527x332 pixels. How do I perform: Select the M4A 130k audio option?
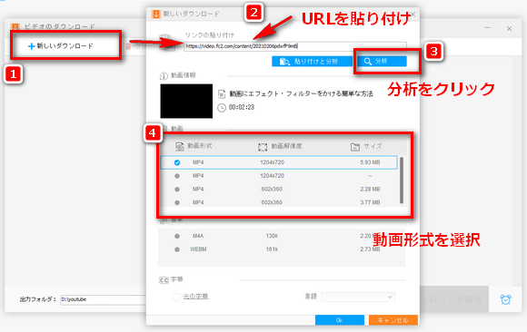pos(177,236)
